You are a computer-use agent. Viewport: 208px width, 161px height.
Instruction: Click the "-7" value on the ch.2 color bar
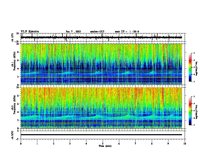[194, 125]
